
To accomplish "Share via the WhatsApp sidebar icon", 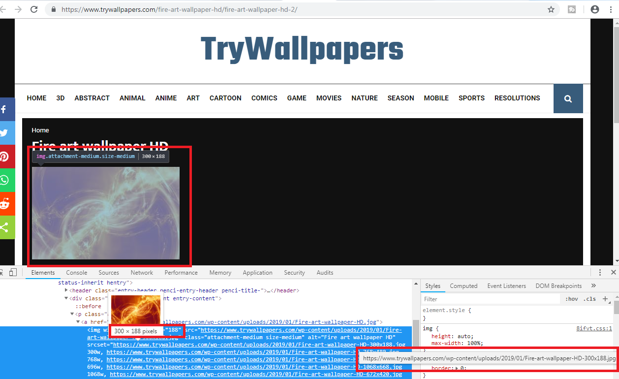I will (4, 180).
